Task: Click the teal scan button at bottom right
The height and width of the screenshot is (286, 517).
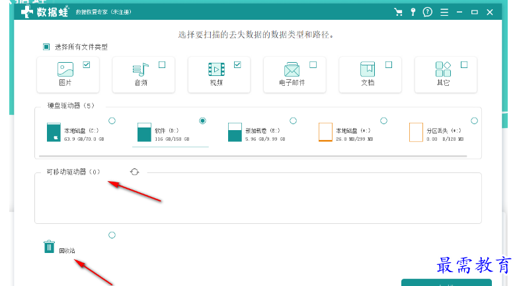Action: click(446, 283)
